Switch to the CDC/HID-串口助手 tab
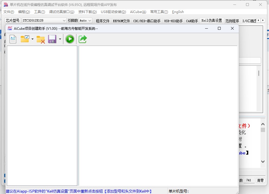 coord(147,21)
